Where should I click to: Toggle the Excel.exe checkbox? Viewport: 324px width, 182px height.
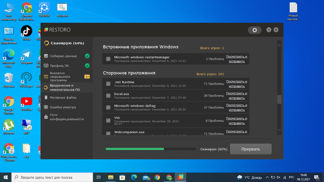tap(108, 95)
